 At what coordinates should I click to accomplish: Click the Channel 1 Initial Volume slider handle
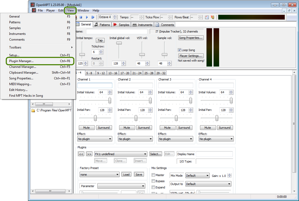tap(110, 100)
